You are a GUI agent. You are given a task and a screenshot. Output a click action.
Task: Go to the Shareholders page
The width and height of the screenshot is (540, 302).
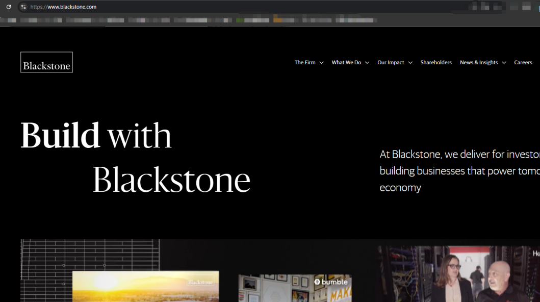[x=436, y=62]
